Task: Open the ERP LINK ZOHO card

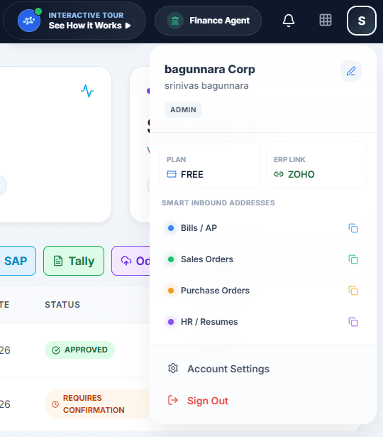Action: 316,166
